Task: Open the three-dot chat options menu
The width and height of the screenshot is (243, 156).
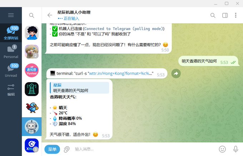Action: 235,15
